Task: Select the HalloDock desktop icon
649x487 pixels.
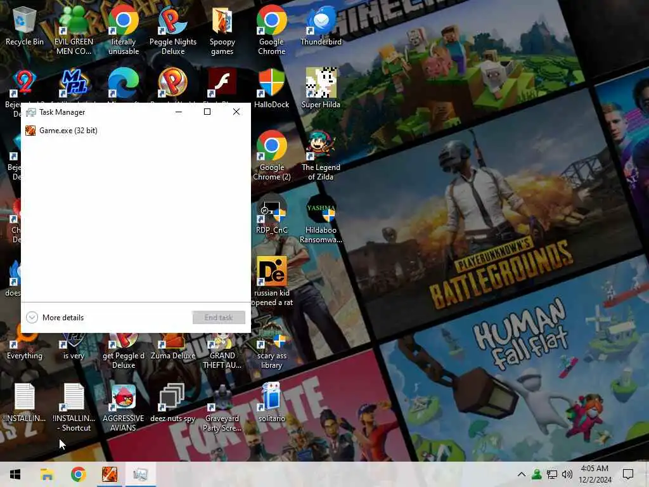Action: [271, 89]
